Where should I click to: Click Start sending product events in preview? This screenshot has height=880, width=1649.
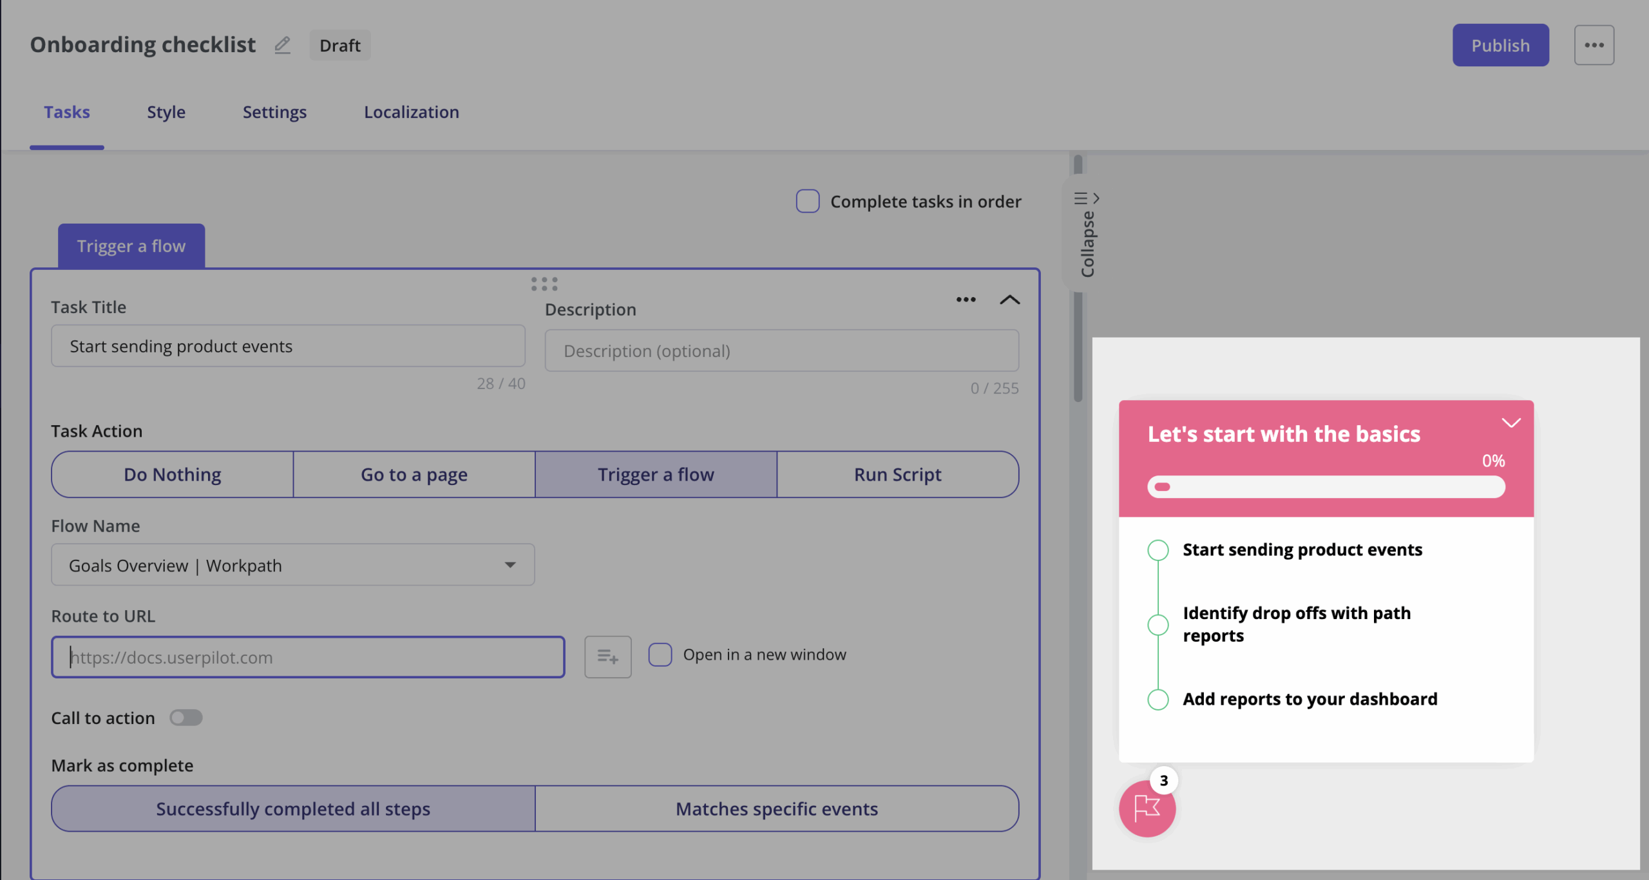click(x=1302, y=550)
